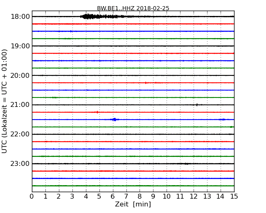Click x-axis tick label 0
Viewport: 266px width, 213px height.
32,197
